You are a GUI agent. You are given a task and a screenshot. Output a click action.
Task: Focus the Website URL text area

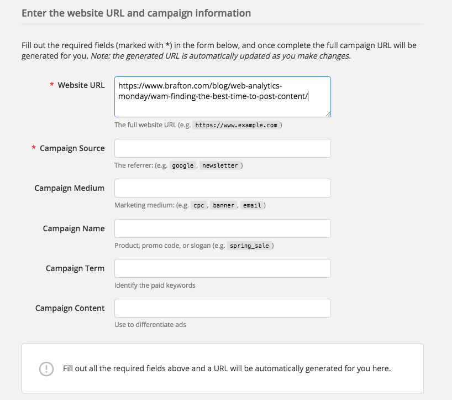[222, 97]
